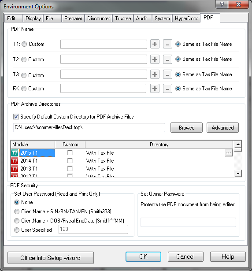
Task: Select the 2015 T1 module row
Action: click(122, 153)
